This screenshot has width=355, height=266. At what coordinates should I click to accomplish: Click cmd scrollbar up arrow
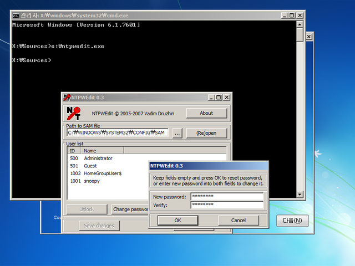tap(300, 24)
